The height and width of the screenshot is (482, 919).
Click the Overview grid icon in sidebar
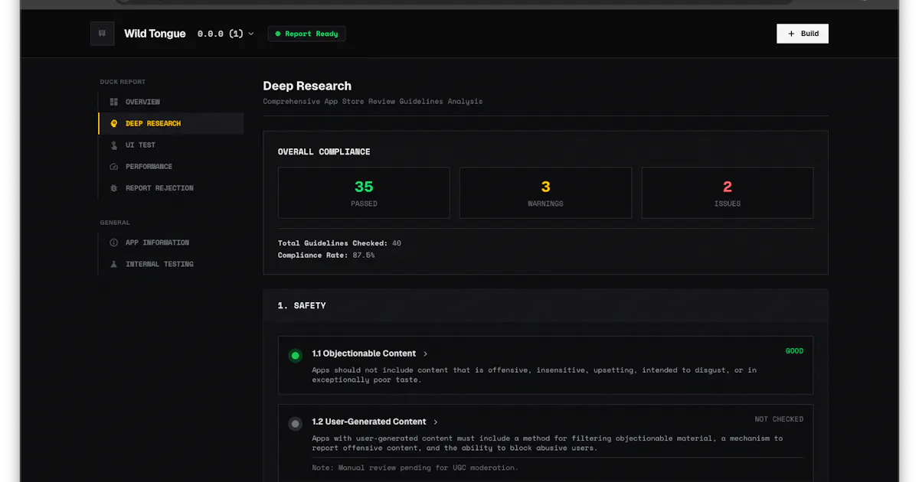click(x=114, y=102)
